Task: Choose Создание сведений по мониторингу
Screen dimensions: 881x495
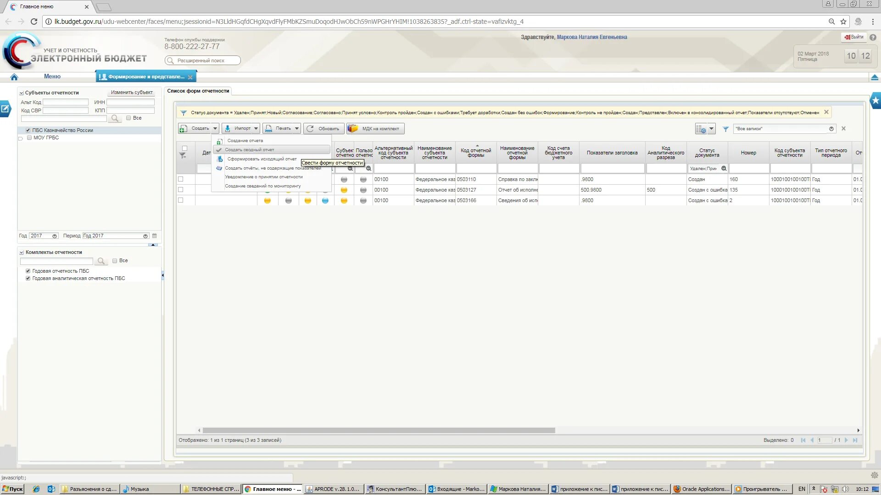Action: (x=262, y=186)
